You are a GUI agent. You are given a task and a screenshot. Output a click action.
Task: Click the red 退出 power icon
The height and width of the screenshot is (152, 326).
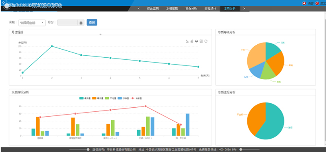(x=317, y=3)
